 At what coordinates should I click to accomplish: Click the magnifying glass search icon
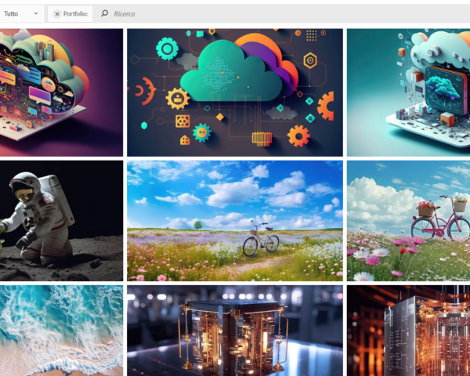(x=104, y=13)
